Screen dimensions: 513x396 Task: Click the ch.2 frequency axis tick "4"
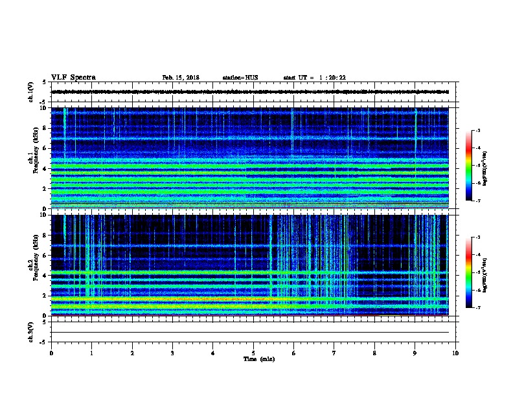pyautogui.click(x=45, y=276)
